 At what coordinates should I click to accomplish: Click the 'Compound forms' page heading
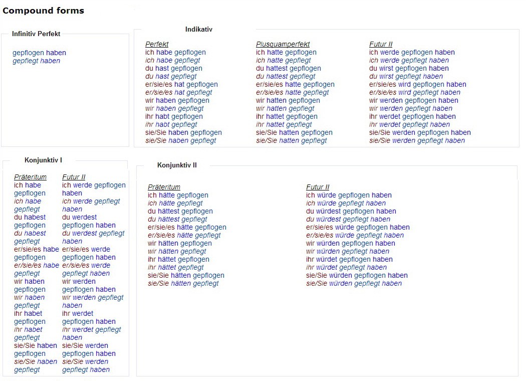click(x=43, y=11)
